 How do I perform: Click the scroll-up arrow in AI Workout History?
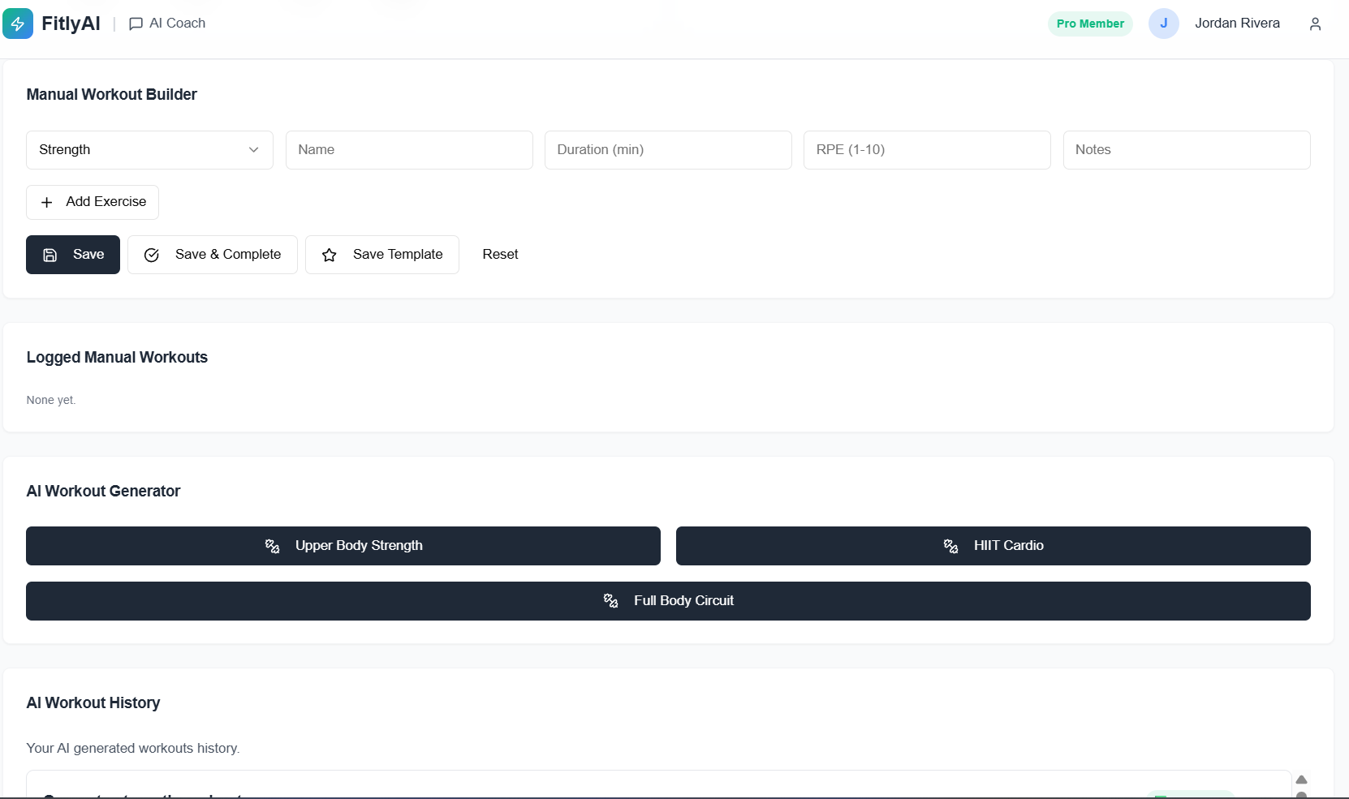(x=1302, y=780)
